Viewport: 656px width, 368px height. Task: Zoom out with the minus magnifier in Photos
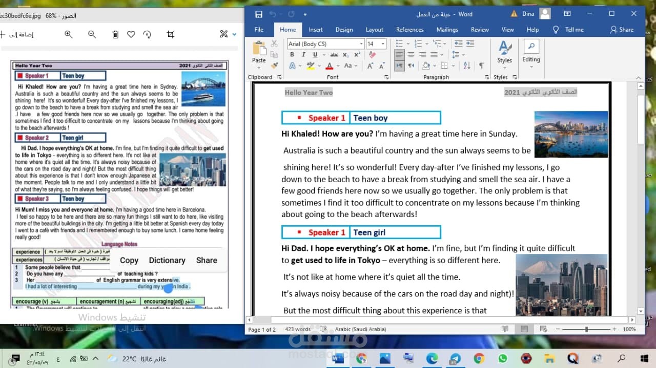pos(92,34)
